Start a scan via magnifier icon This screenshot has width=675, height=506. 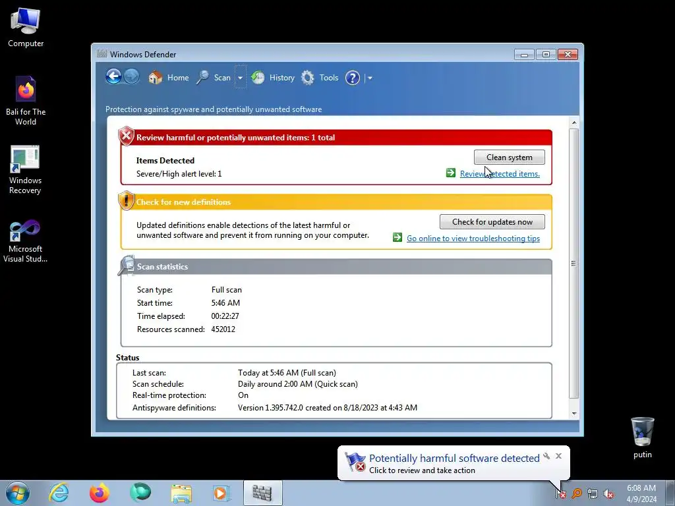coord(202,78)
